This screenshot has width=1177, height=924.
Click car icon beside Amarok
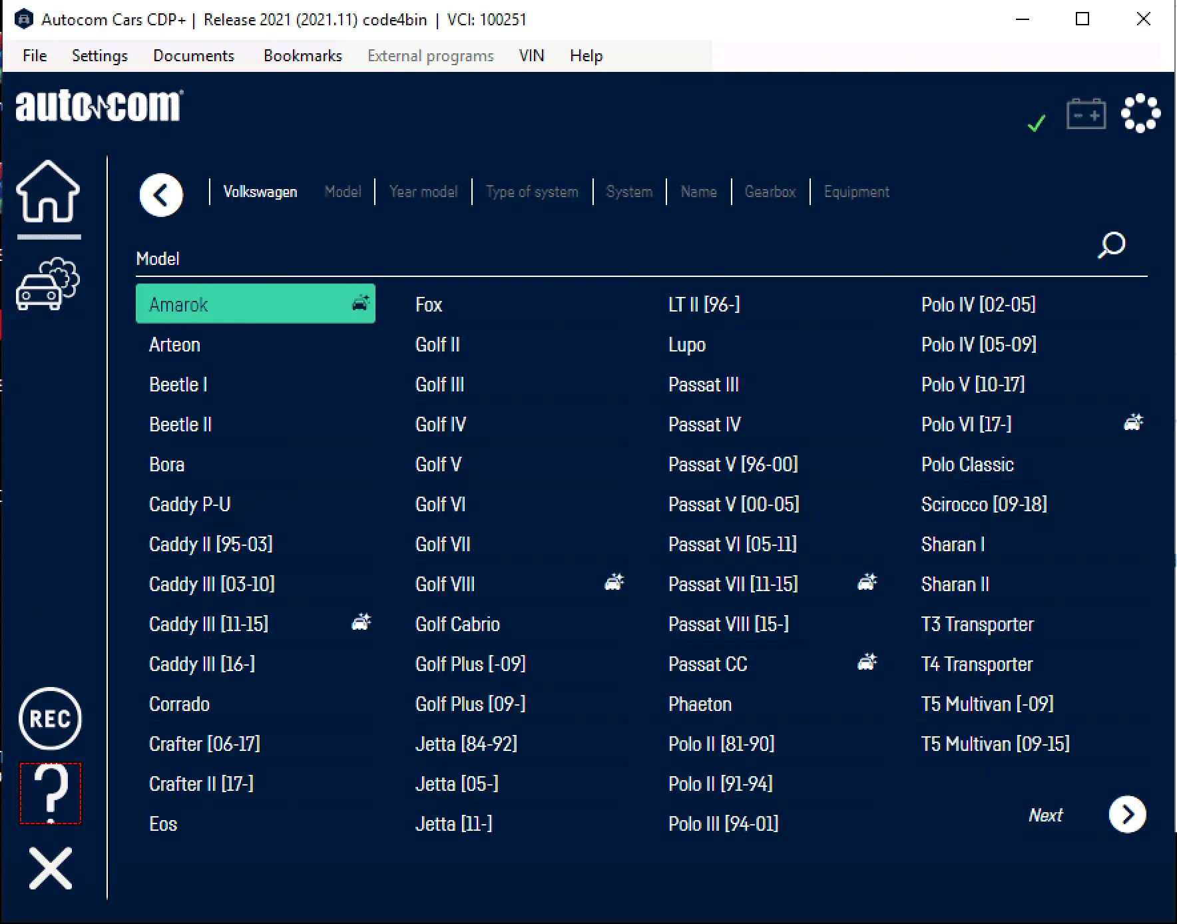click(361, 303)
